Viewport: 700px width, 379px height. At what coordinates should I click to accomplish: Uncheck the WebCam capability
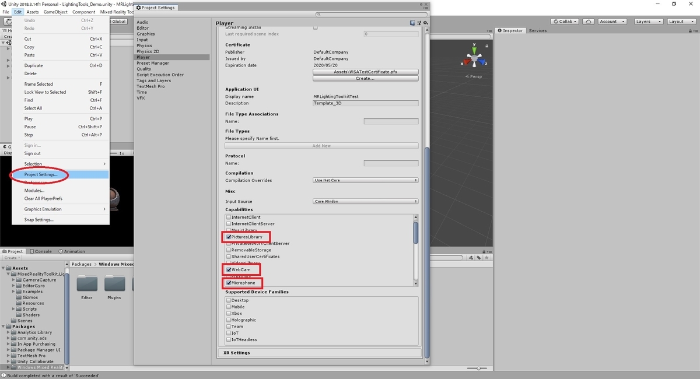229,269
